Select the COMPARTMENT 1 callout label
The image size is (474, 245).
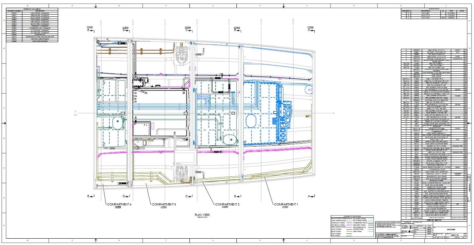(x=286, y=204)
